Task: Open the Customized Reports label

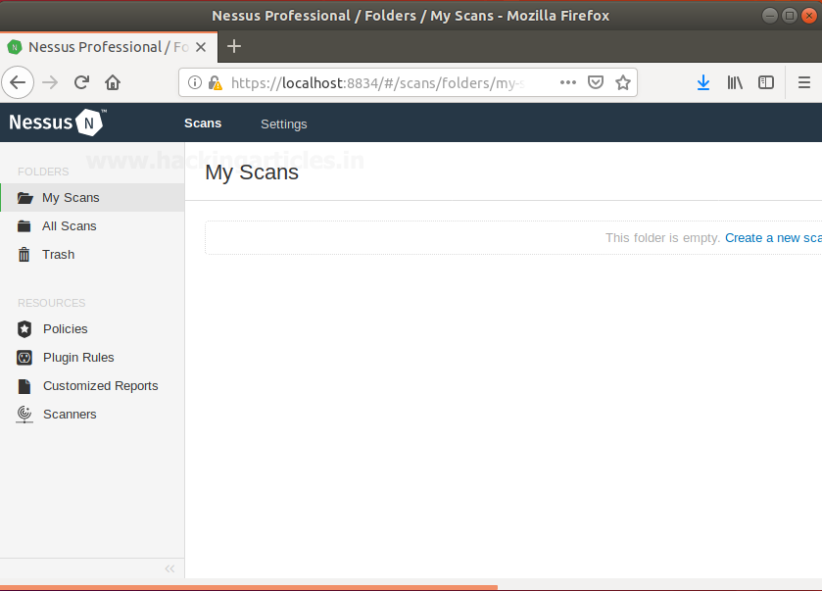Action: [x=101, y=386]
